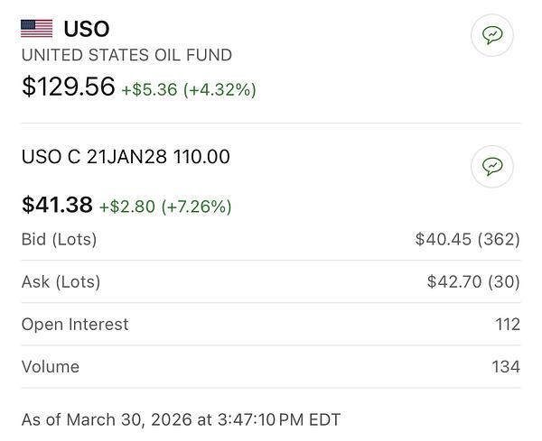
Task: Click the UNITED STATES OIL FUND name
Action: click(x=126, y=55)
